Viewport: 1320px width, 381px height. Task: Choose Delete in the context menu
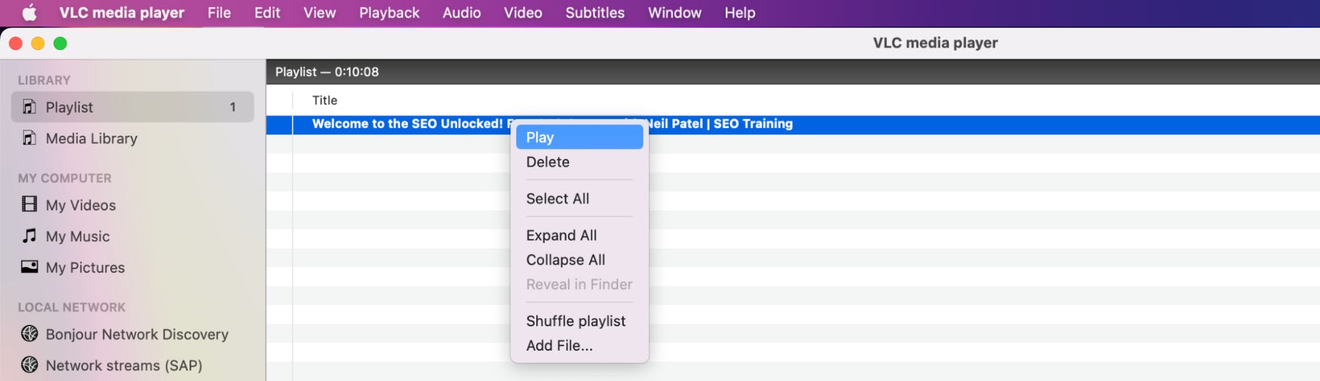pyautogui.click(x=579, y=162)
